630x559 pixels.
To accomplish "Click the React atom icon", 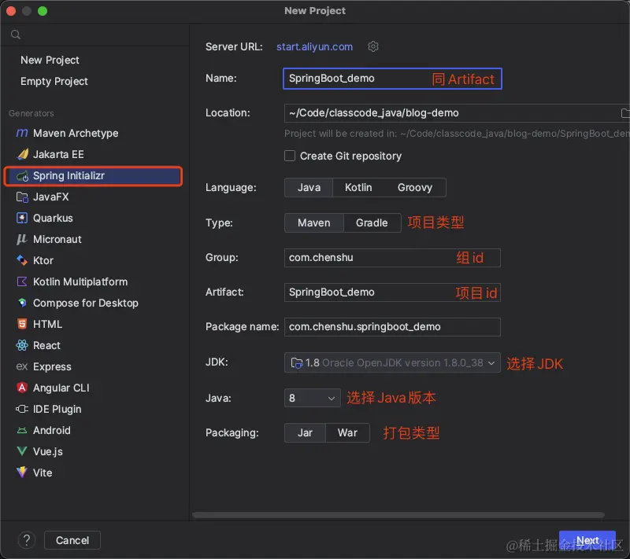I will [x=22, y=345].
